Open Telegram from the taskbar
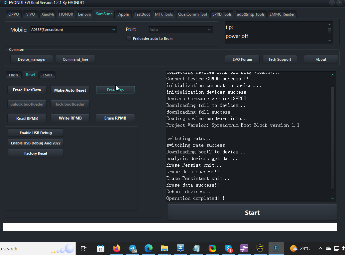 click(x=133, y=248)
